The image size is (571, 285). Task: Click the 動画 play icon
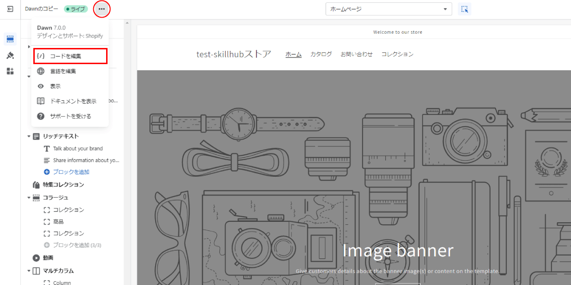click(x=36, y=258)
